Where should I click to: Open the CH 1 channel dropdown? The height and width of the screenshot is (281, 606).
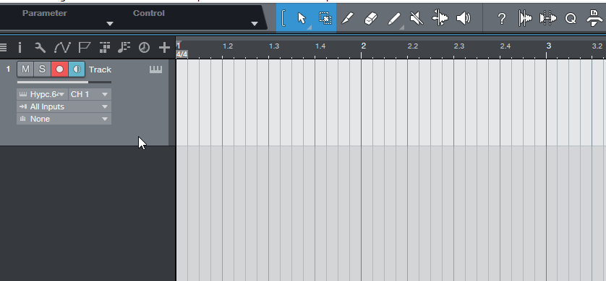pos(90,94)
